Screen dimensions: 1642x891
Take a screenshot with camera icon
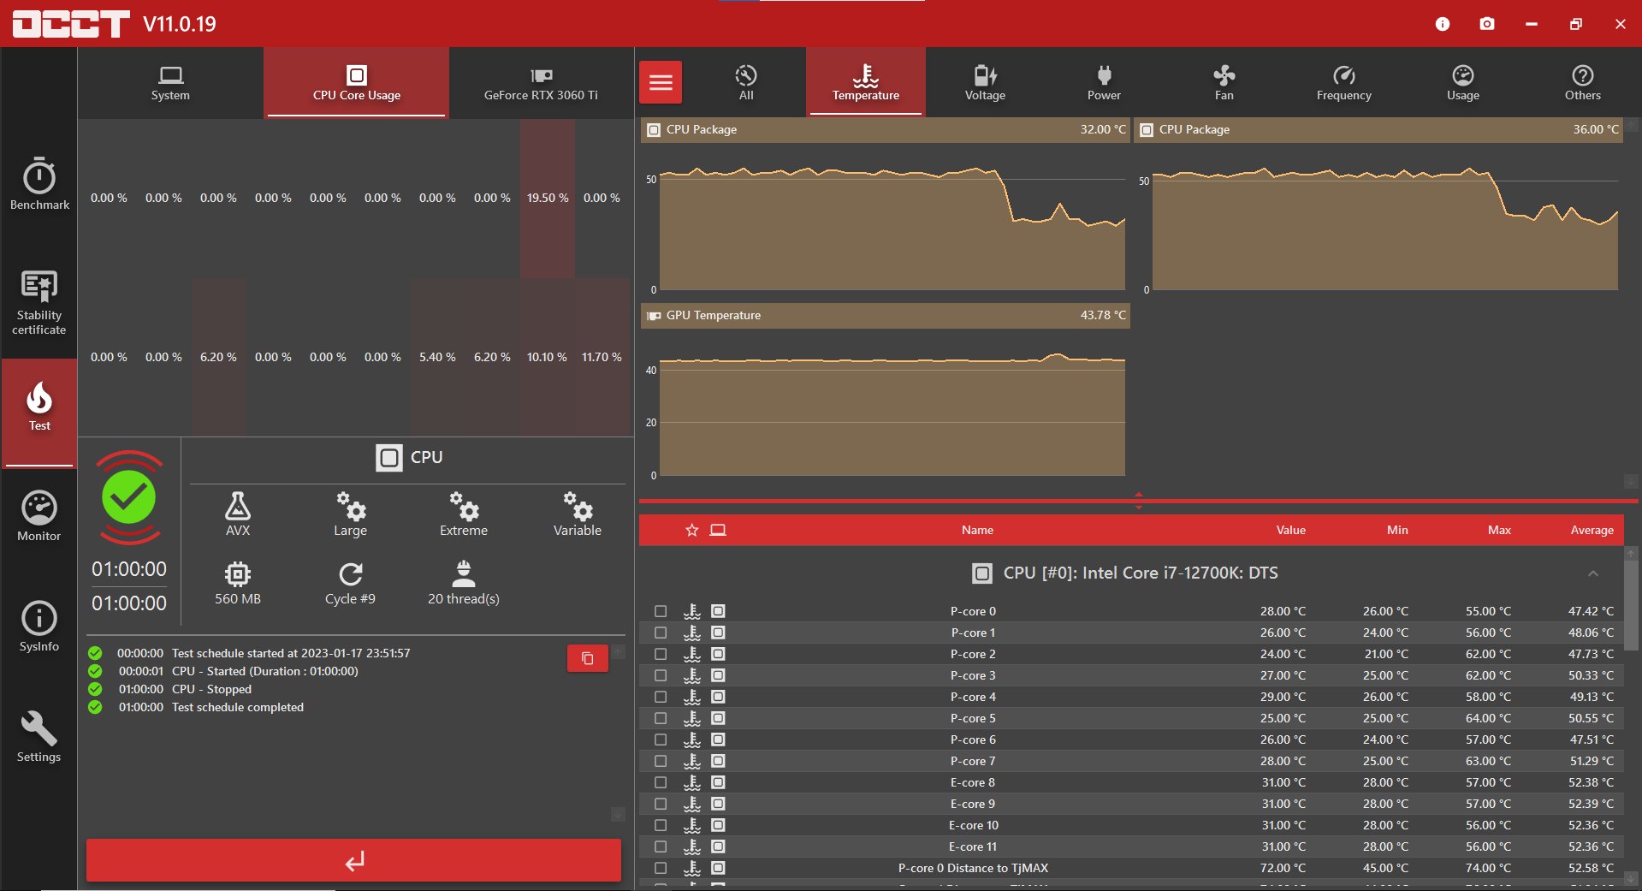(1487, 24)
